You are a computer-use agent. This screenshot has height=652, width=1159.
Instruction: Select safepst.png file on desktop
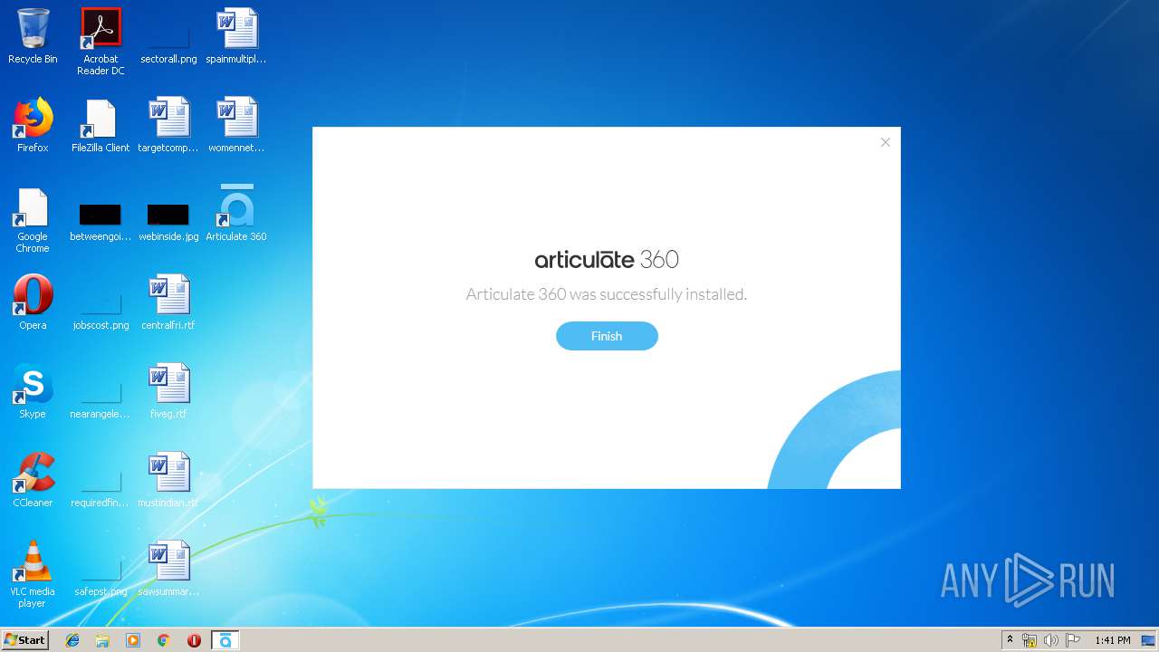coord(101,577)
